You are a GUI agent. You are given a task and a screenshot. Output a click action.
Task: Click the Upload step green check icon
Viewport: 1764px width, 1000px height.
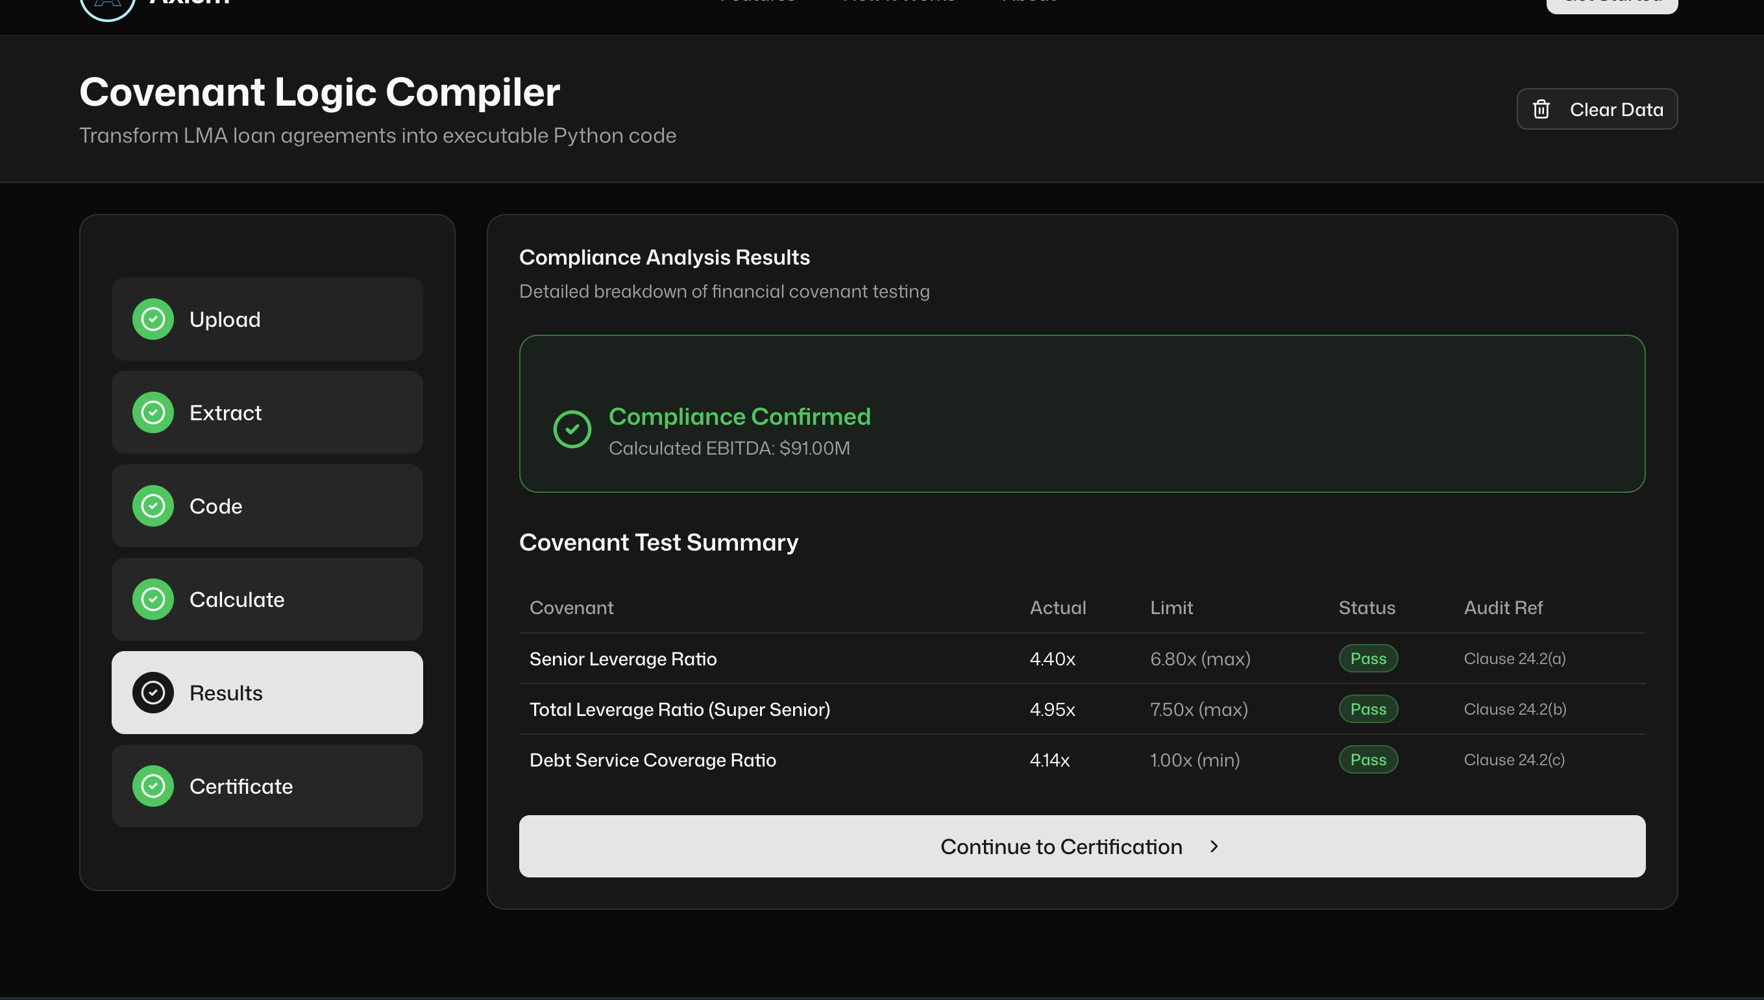click(153, 318)
